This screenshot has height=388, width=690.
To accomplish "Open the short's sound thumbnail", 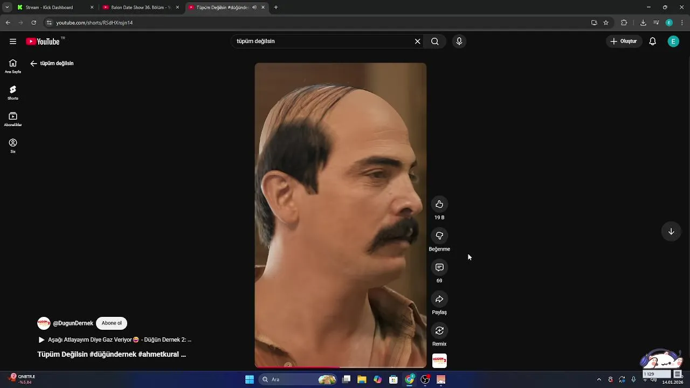I will pyautogui.click(x=439, y=361).
